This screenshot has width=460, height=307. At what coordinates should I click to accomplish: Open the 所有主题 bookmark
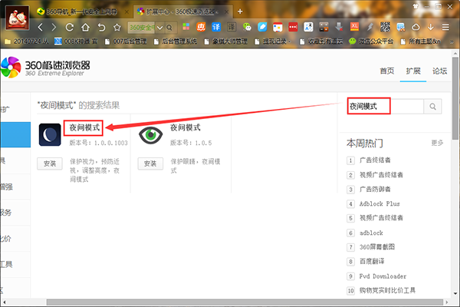421,41
